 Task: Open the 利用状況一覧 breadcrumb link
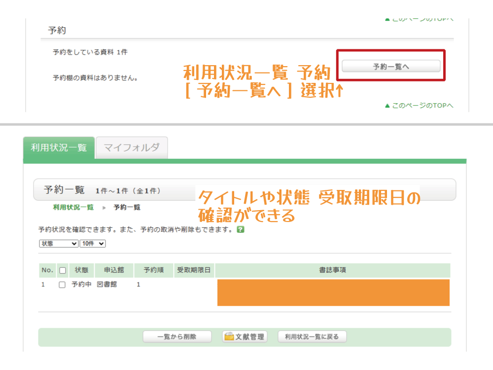pyautogui.click(x=73, y=207)
